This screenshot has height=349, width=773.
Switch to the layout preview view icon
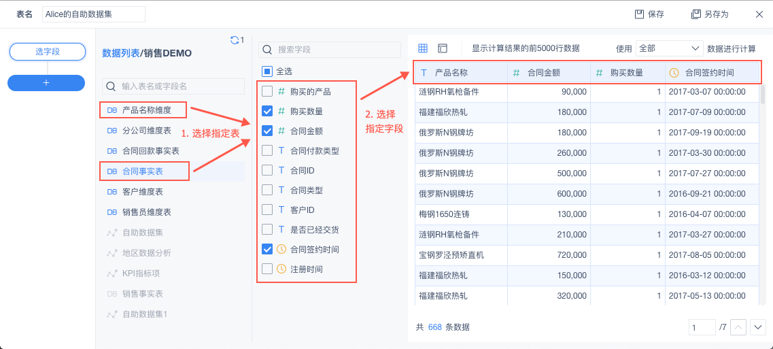(x=443, y=48)
